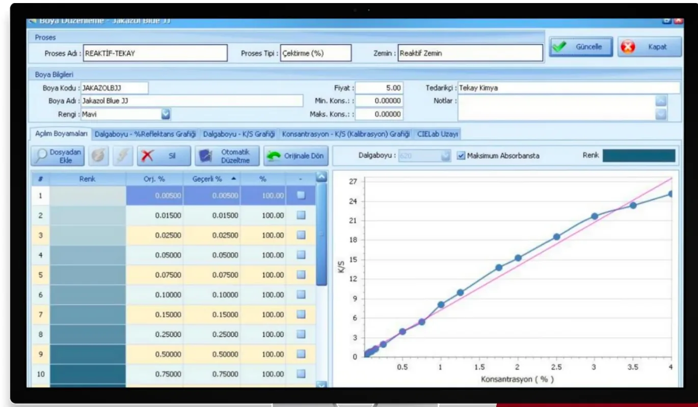Open Konsantrasyon - K/S (Kalibrasyon) Grafiği tab
The width and height of the screenshot is (698, 407).
pos(346,134)
